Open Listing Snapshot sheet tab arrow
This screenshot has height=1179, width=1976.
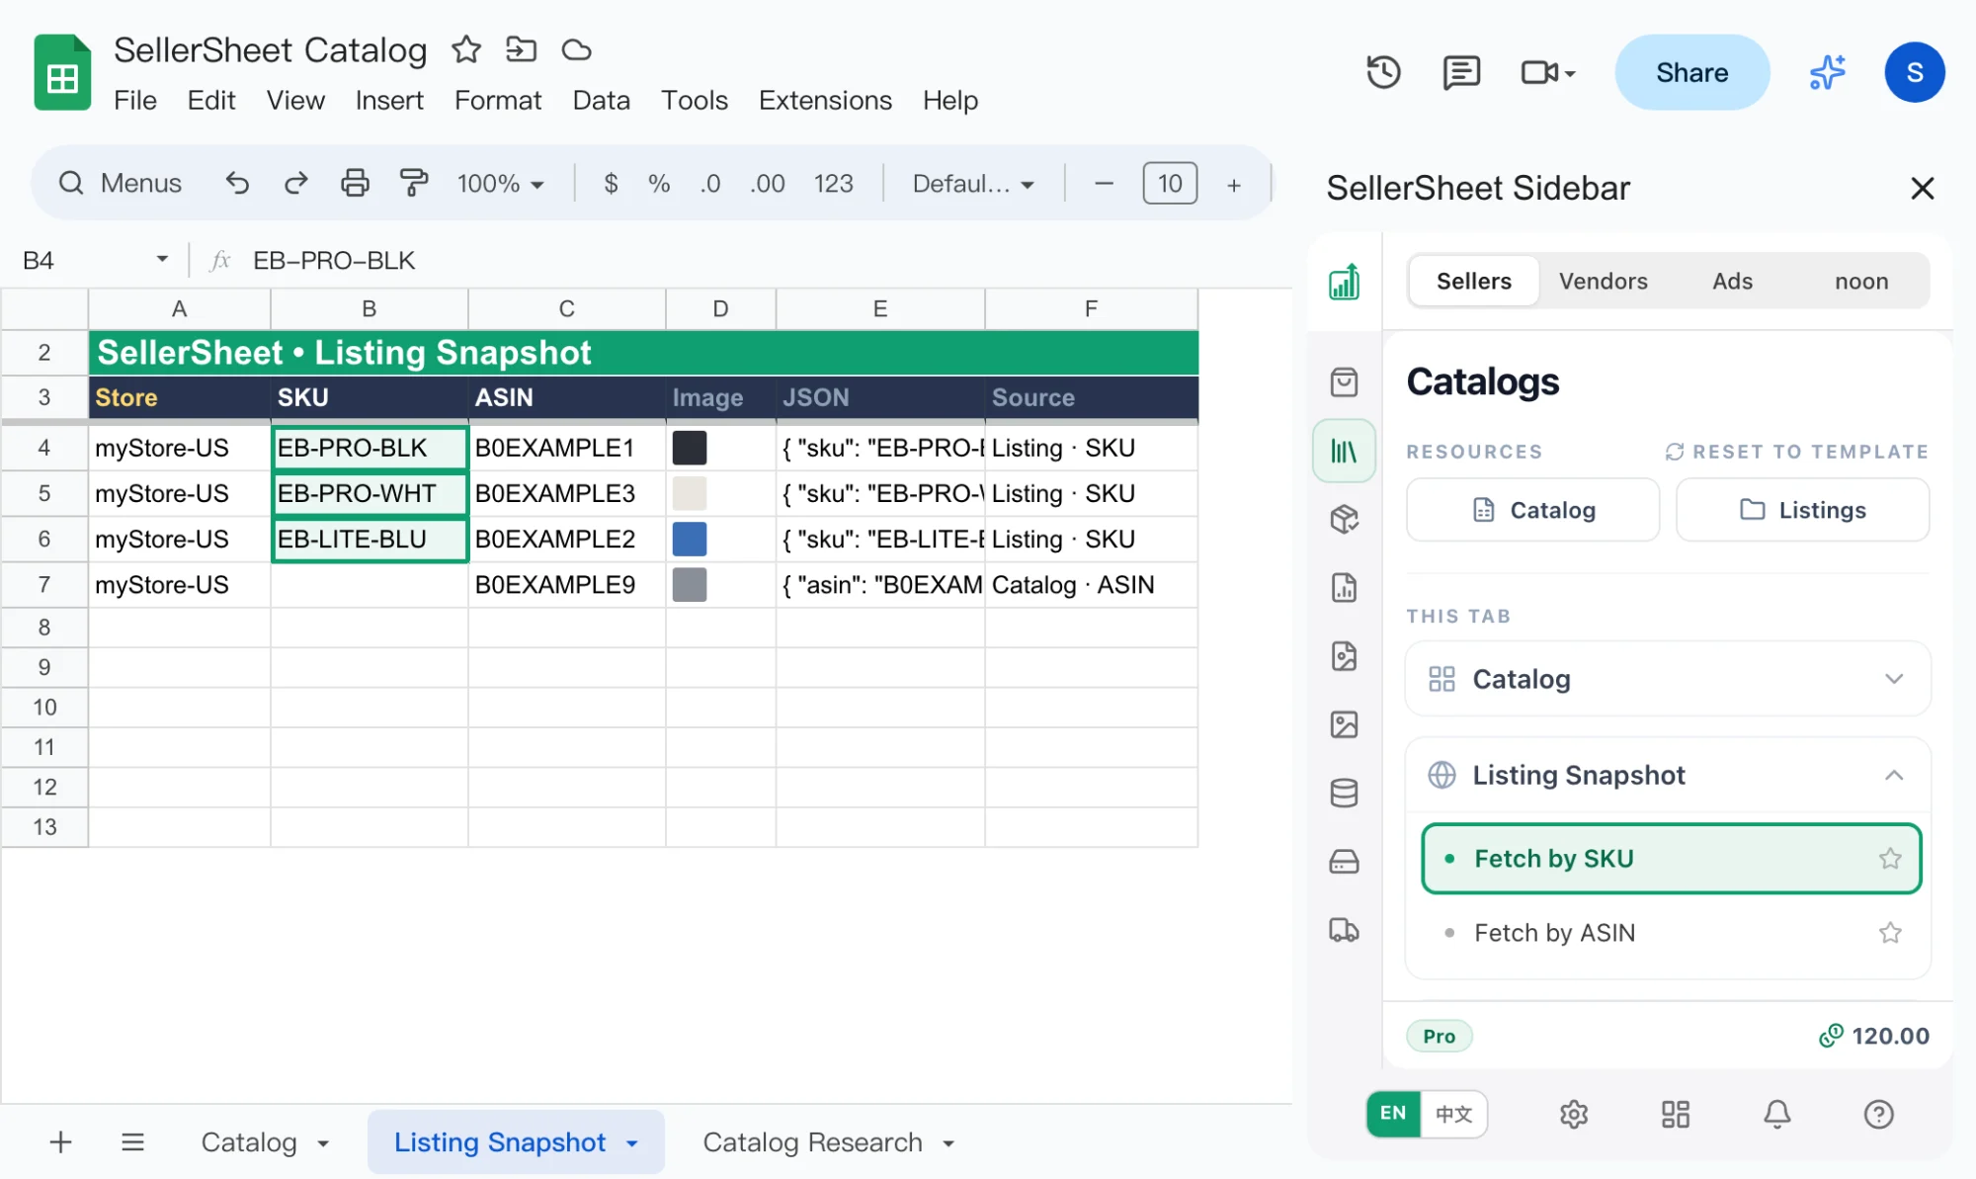point(632,1143)
